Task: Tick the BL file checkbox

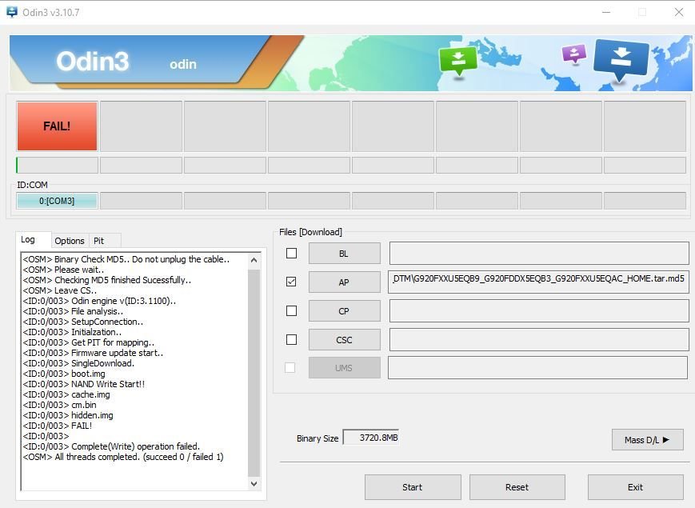Action: (291, 253)
